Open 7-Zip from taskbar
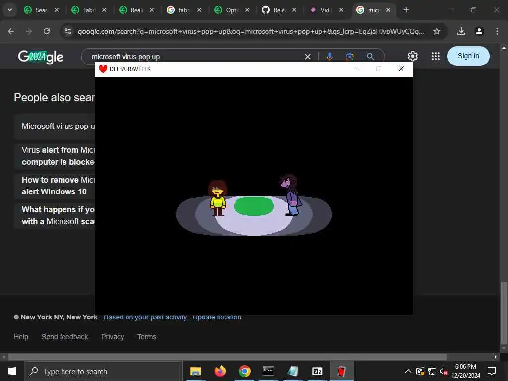 pos(317,371)
